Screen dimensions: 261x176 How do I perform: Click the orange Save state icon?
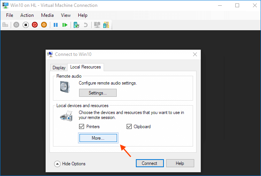[x=44, y=25]
